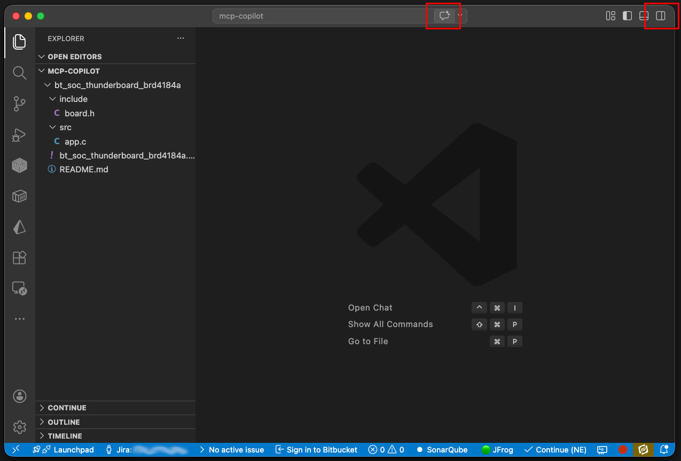The height and width of the screenshot is (461, 681).
Task: Open Customize Layout icon in title bar
Action: 610,16
